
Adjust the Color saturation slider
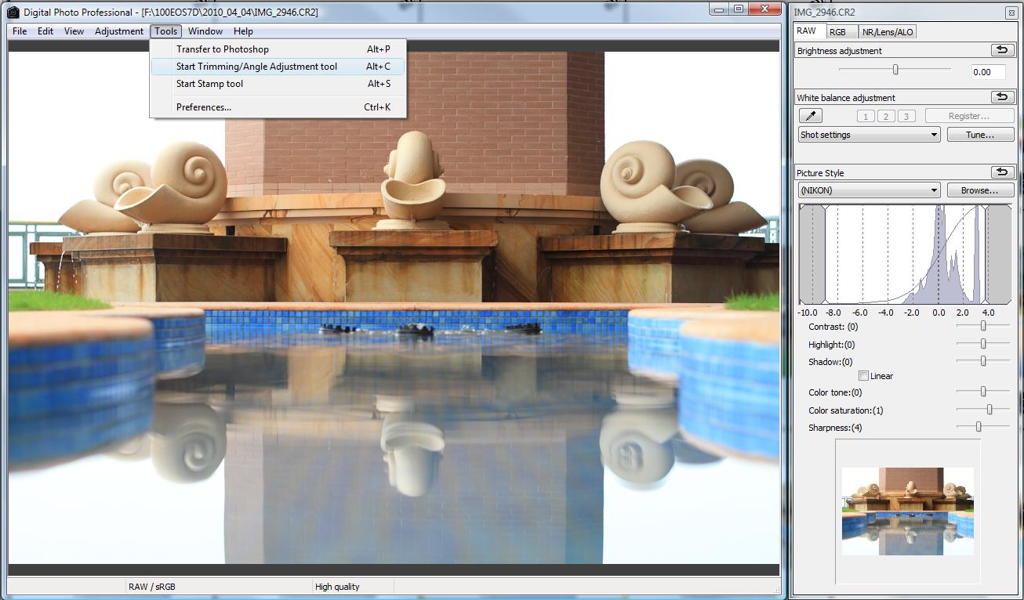(990, 410)
